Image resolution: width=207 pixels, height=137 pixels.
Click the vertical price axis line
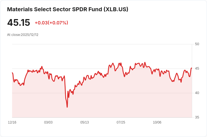[x=192, y=81]
